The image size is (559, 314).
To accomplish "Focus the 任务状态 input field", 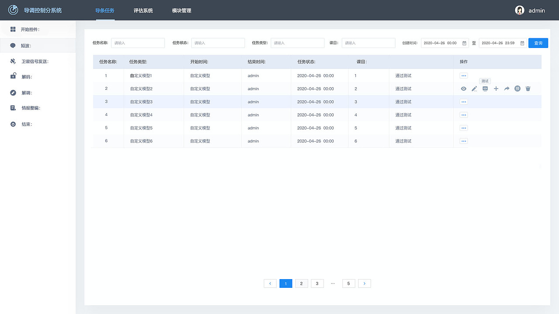I will [218, 43].
